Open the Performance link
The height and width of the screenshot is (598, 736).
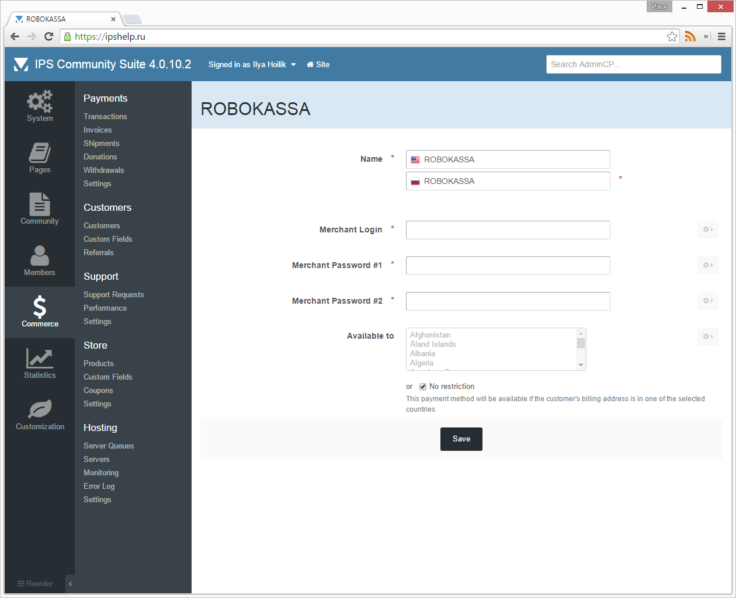point(105,308)
